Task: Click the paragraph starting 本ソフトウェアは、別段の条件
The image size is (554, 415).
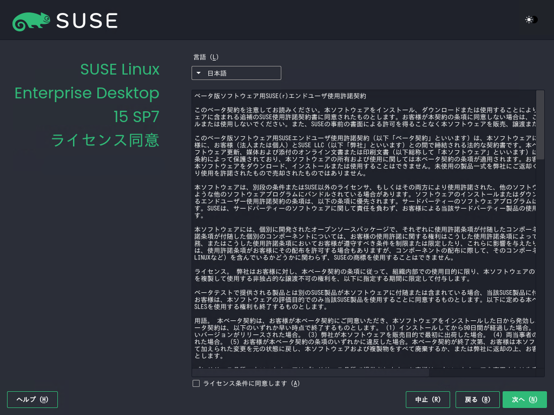Action: [365, 201]
